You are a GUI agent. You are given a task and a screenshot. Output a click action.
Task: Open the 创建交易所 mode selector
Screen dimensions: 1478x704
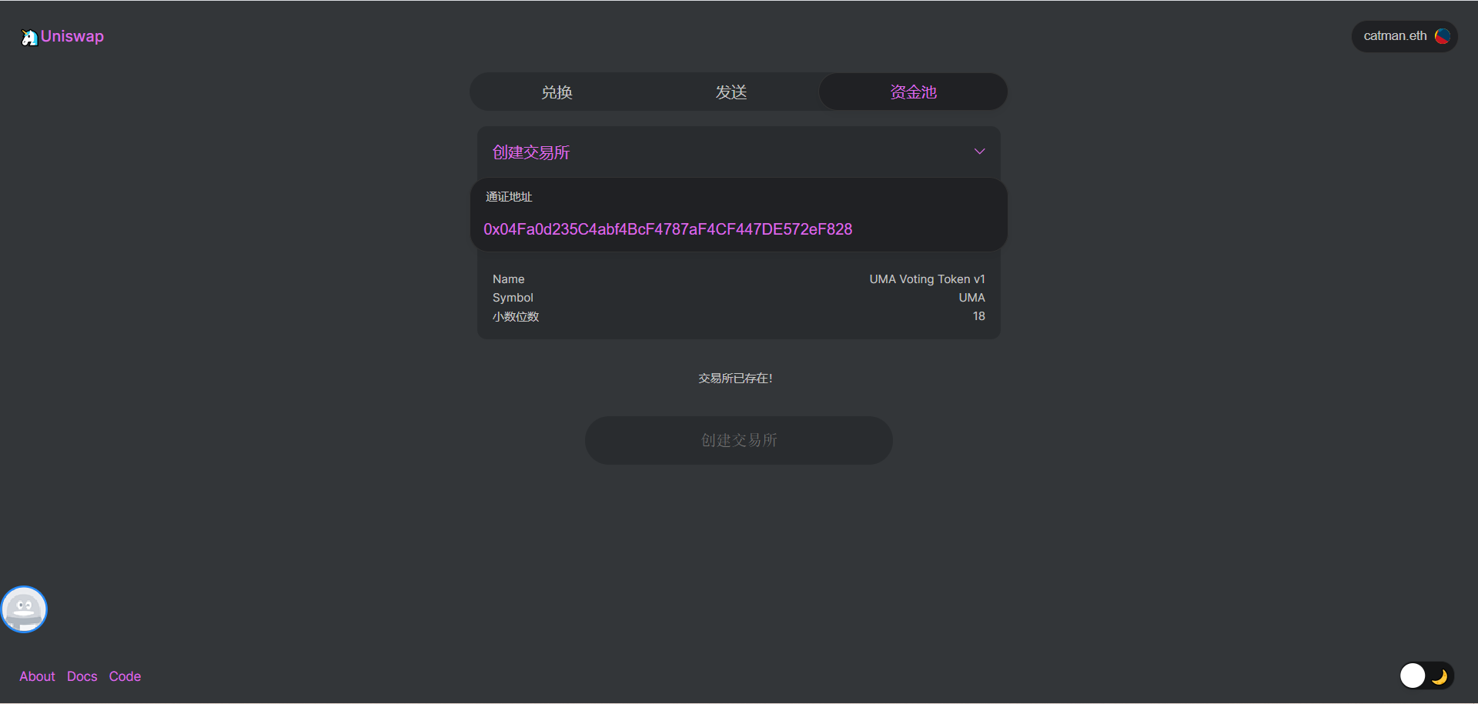click(739, 152)
